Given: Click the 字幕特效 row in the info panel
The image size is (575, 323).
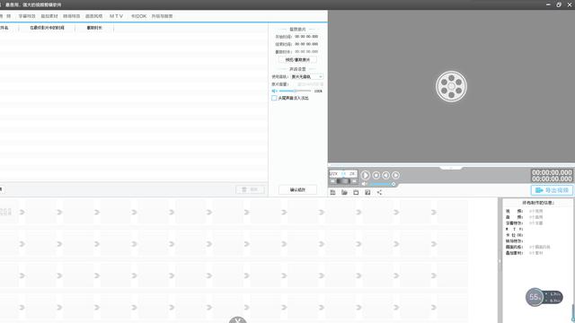Looking at the screenshot, I should [525, 223].
